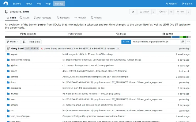The image size is (196, 122).
Task: Open the RSS feed icon button
Action: (x=133, y=12)
